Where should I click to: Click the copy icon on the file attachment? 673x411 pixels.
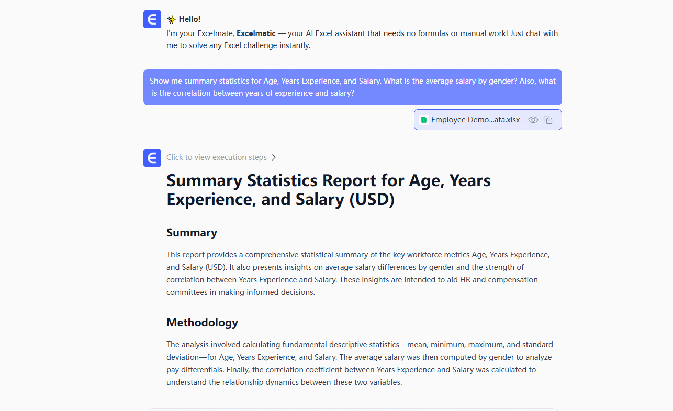(548, 120)
